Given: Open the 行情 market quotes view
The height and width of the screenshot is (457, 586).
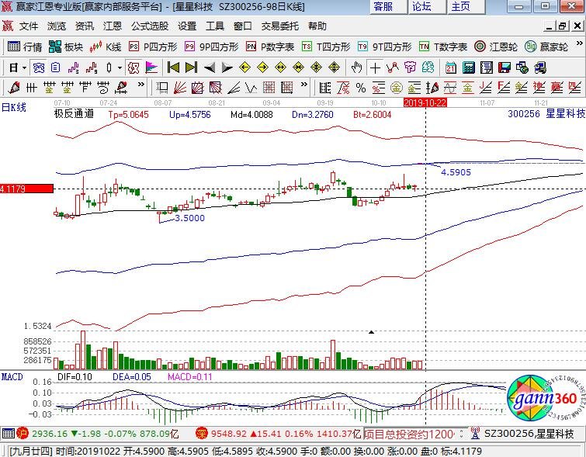Looking at the screenshot, I should click(25, 47).
